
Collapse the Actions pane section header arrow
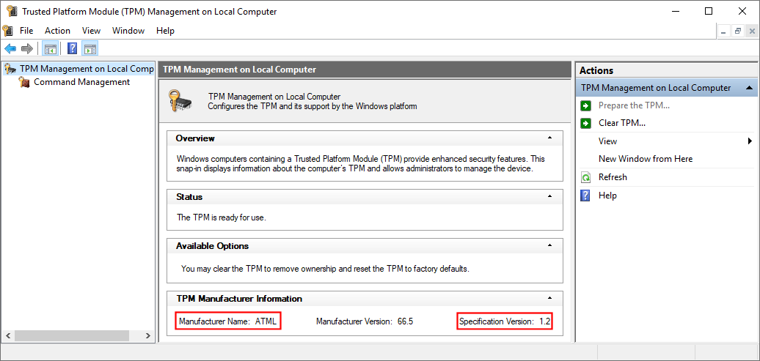point(749,88)
